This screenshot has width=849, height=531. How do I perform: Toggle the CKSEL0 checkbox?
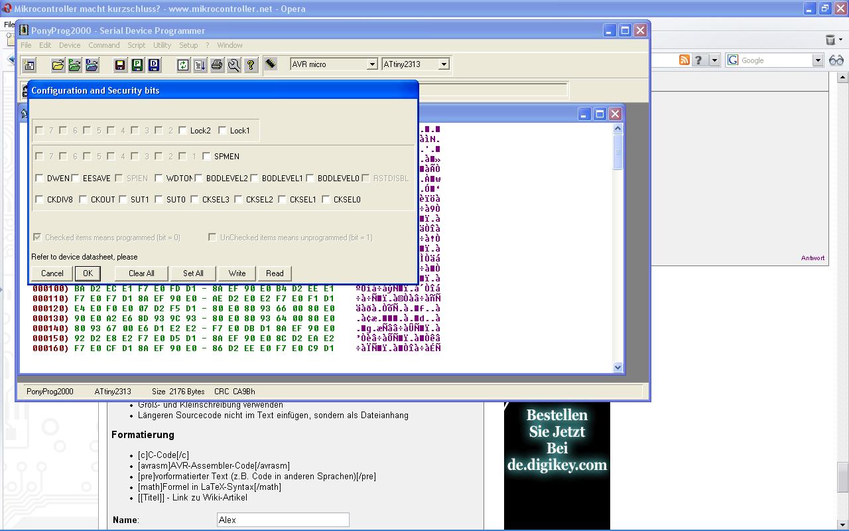(x=326, y=200)
